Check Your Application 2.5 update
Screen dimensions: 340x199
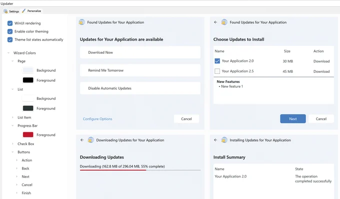click(x=217, y=71)
